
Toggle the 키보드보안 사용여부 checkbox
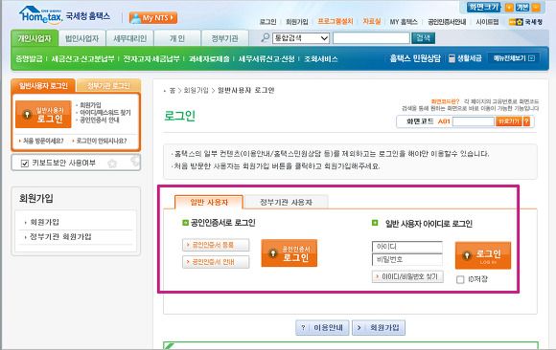[x=25, y=164]
